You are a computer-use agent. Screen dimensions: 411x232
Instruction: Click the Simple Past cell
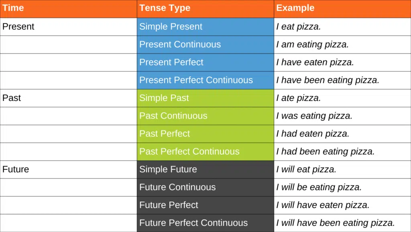[164, 98]
